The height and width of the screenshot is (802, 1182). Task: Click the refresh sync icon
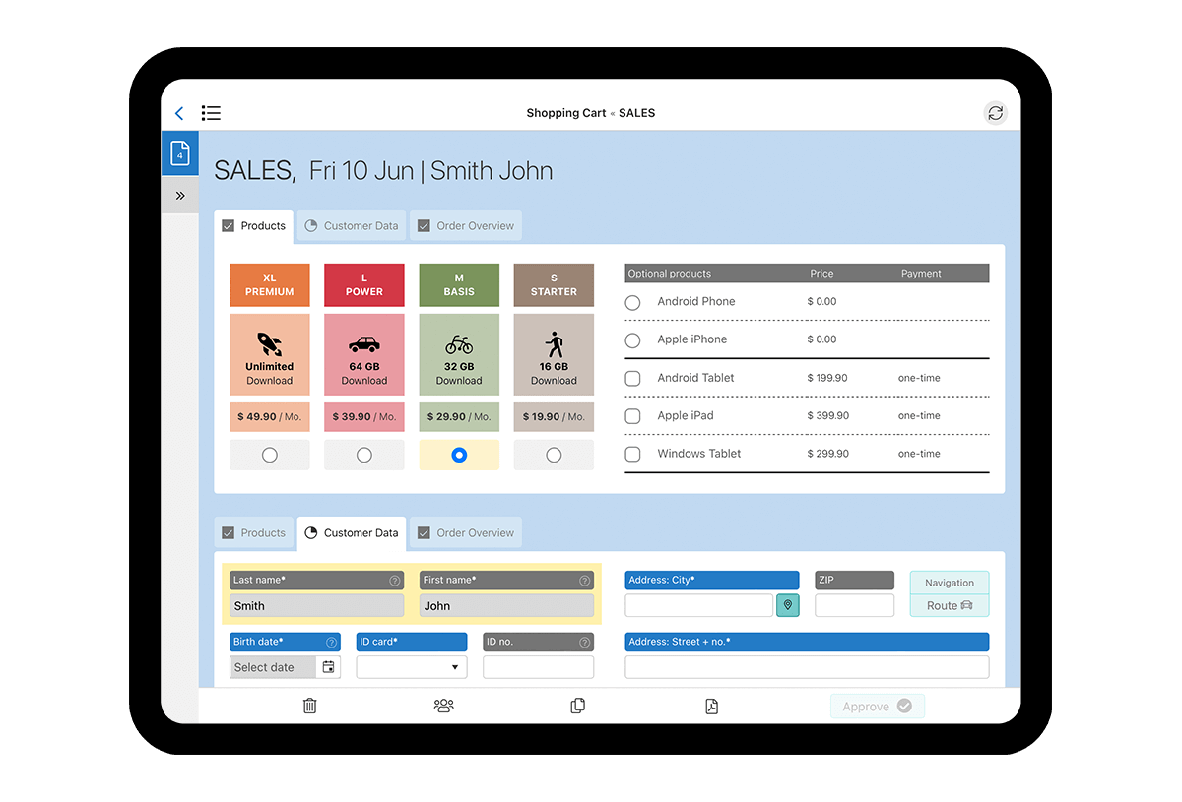(x=996, y=113)
